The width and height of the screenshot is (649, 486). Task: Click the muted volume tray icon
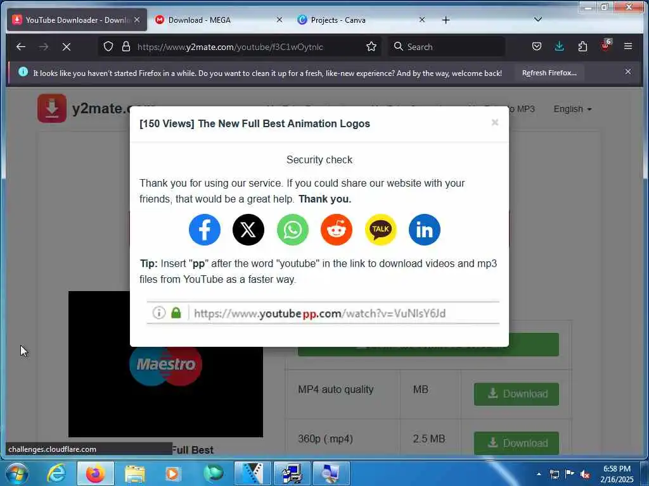585,475
